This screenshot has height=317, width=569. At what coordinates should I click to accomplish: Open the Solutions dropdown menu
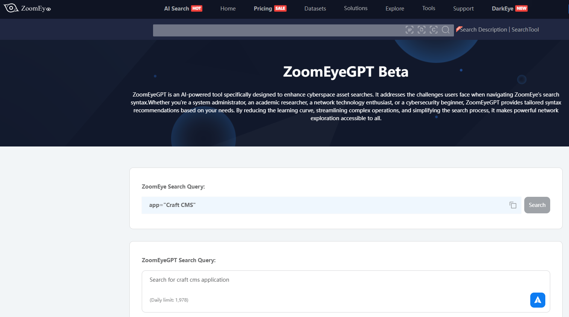pyautogui.click(x=355, y=8)
